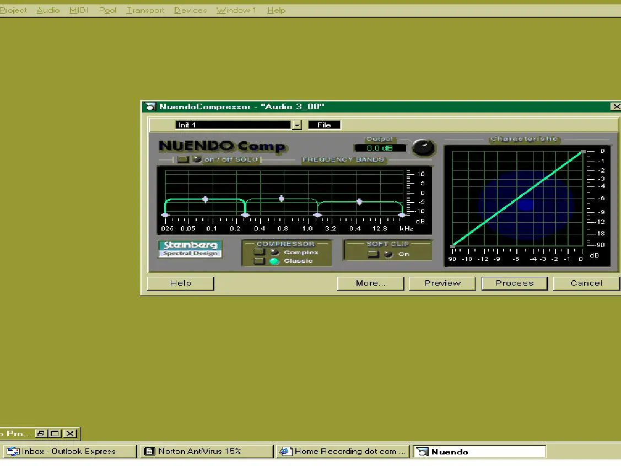Click the Cancel button
Screen dimensions: 621x466
coord(586,283)
